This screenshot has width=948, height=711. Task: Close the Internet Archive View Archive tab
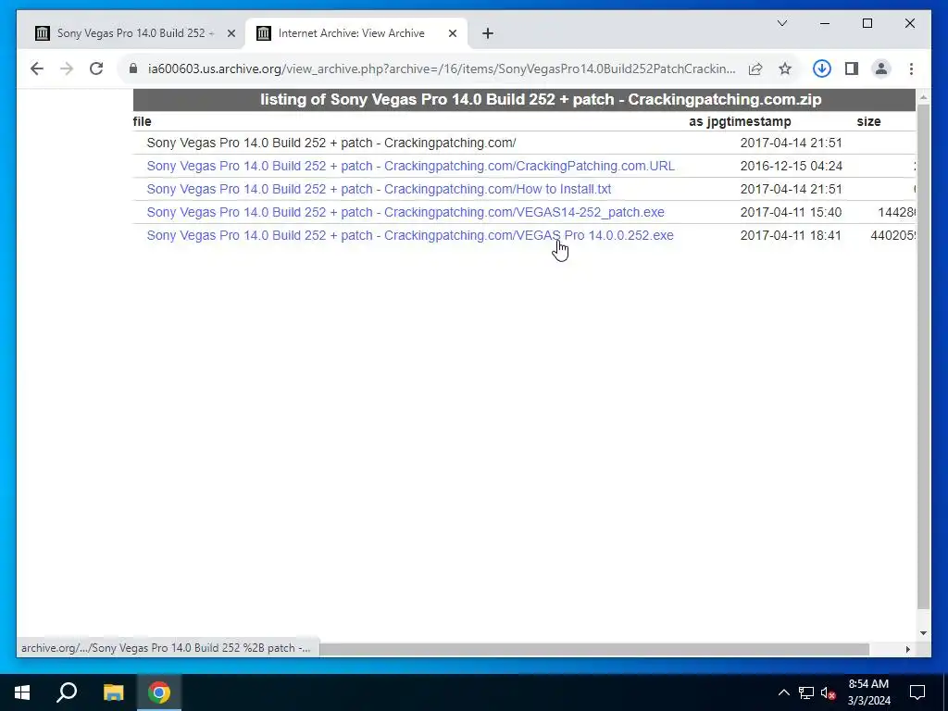[x=452, y=33]
